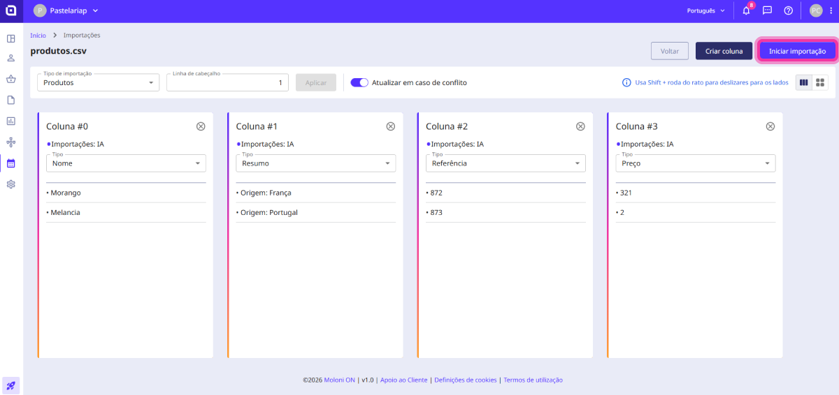
Task: Open the dashboard layout sidebar icon
Action: tap(11, 38)
